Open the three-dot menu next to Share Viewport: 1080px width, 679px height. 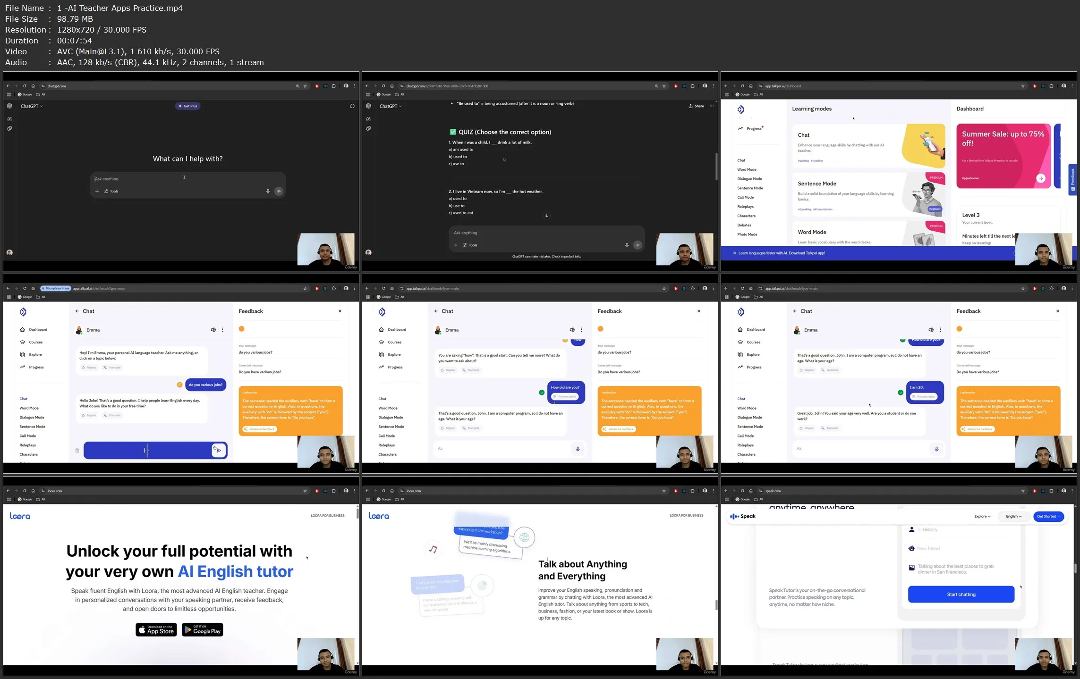click(x=712, y=106)
